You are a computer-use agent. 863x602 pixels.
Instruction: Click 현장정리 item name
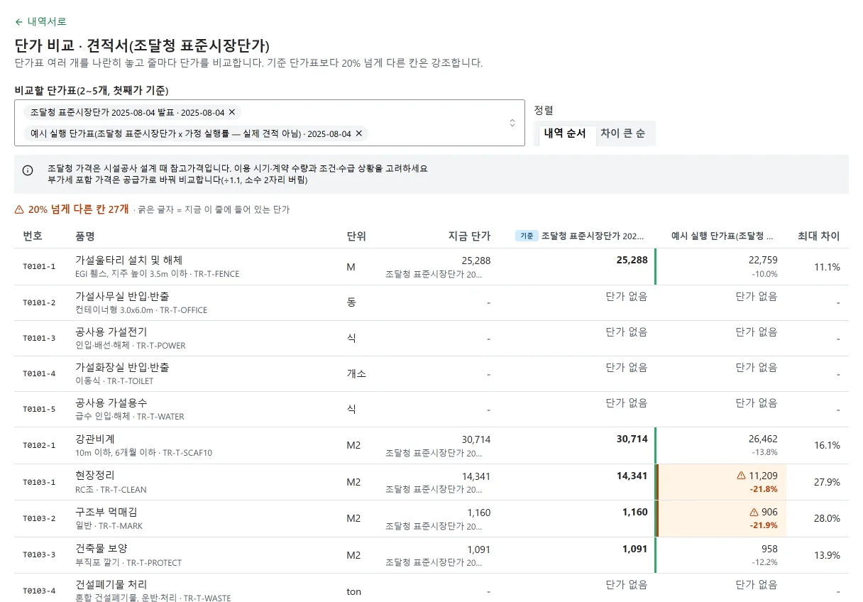95,475
